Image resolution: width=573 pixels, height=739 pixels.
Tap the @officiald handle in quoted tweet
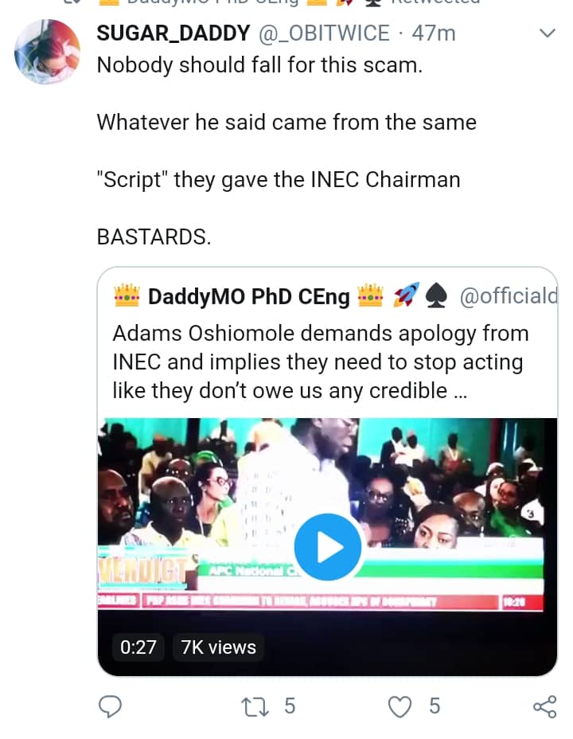pos(508,296)
